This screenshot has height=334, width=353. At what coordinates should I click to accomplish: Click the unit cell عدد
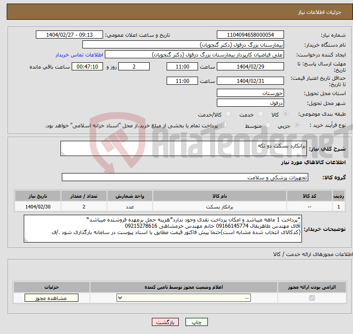[130, 207]
